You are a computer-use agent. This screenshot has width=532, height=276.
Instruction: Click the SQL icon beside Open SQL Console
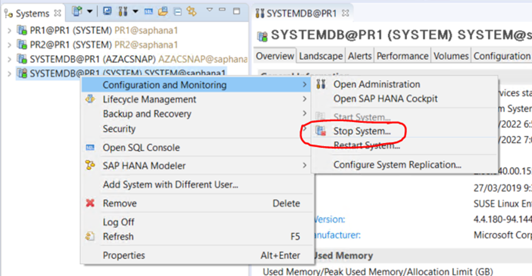tap(90, 147)
